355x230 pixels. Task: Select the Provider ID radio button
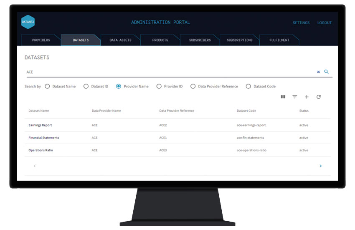click(159, 86)
